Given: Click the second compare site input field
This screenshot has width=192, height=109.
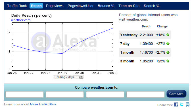Looking at the screenshot, I should tap(65, 95).
